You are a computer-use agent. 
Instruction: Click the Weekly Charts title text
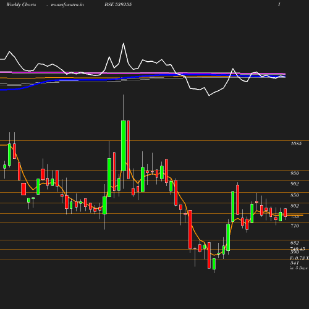[x=21, y=4]
